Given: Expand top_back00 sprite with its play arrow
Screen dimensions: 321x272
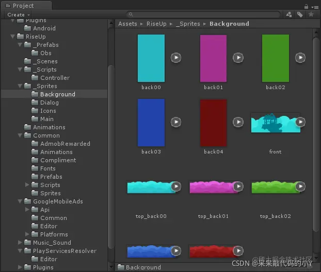Looking at the screenshot, I should (x=176, y=186).
